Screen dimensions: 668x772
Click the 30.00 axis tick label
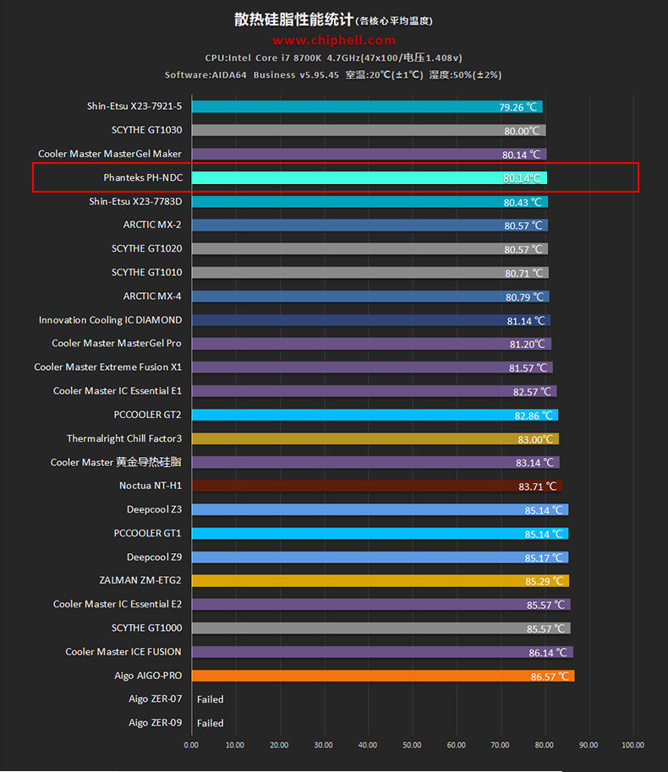(x=323, y=745)
